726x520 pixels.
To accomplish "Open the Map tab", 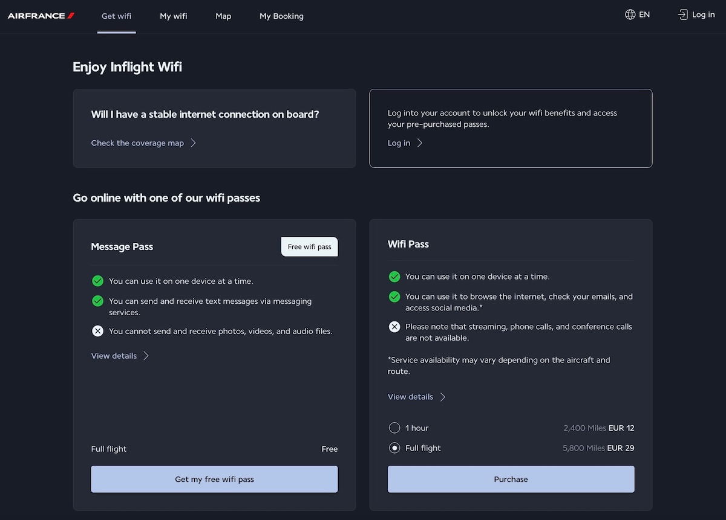I will pos(223,16).
